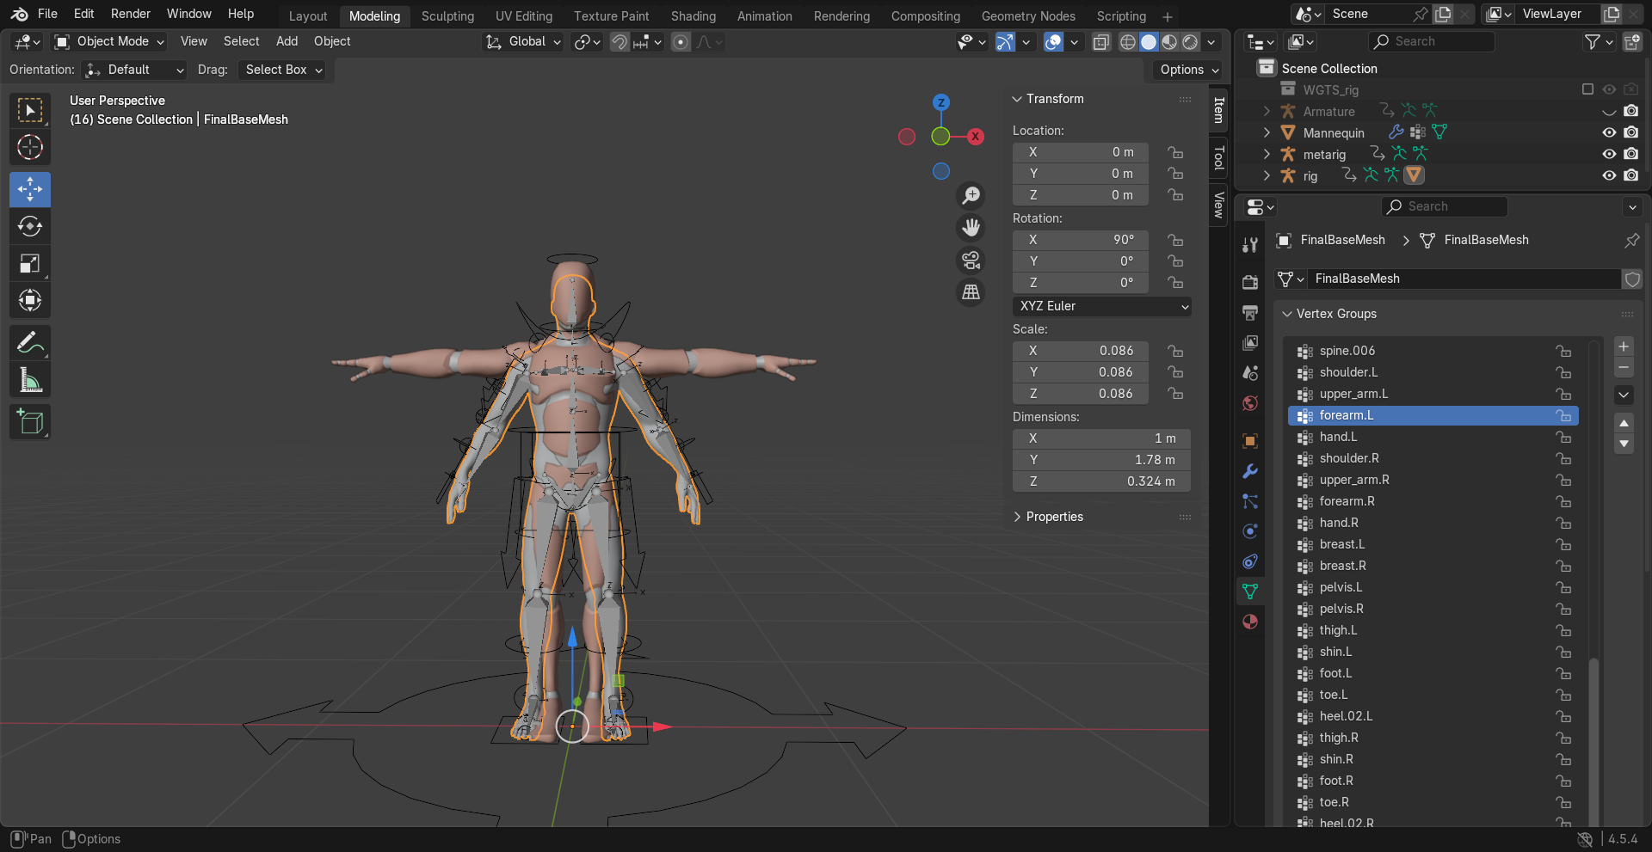Image resolution: width=1652 pixels, height=852 pixels.
Task: Open the Modifiers wrench properties tab
Action: tap(1250, 471)
